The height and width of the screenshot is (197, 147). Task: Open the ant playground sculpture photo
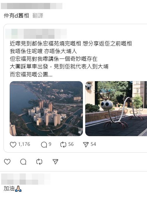click(116, 108)
